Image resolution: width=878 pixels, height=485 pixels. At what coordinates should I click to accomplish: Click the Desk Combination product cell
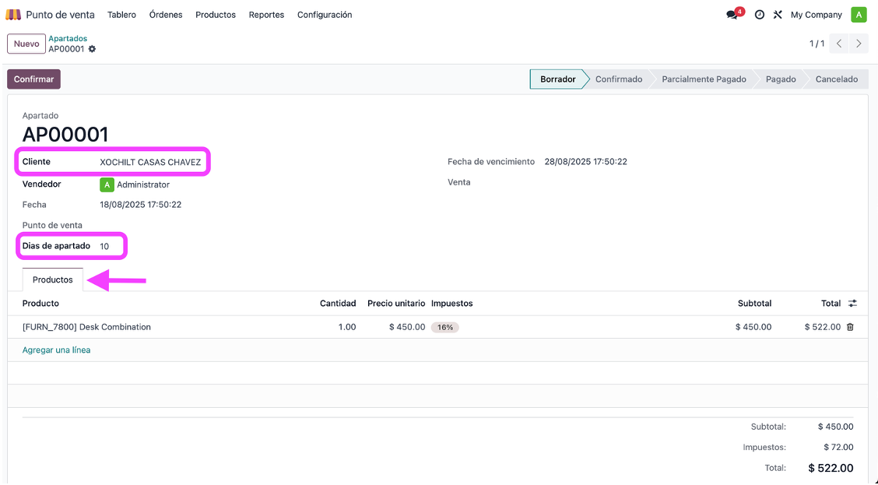pyautogui.click(x=86, y=327)
